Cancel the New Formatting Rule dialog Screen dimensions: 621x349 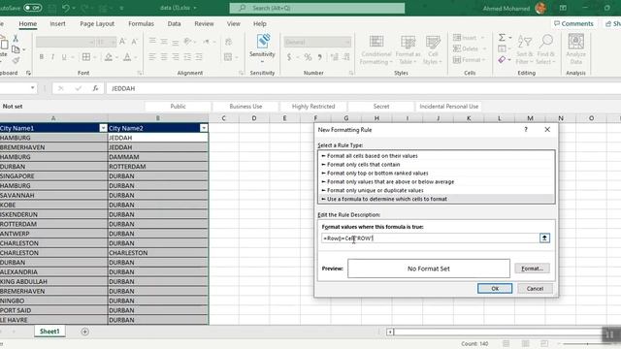point(535,289)
